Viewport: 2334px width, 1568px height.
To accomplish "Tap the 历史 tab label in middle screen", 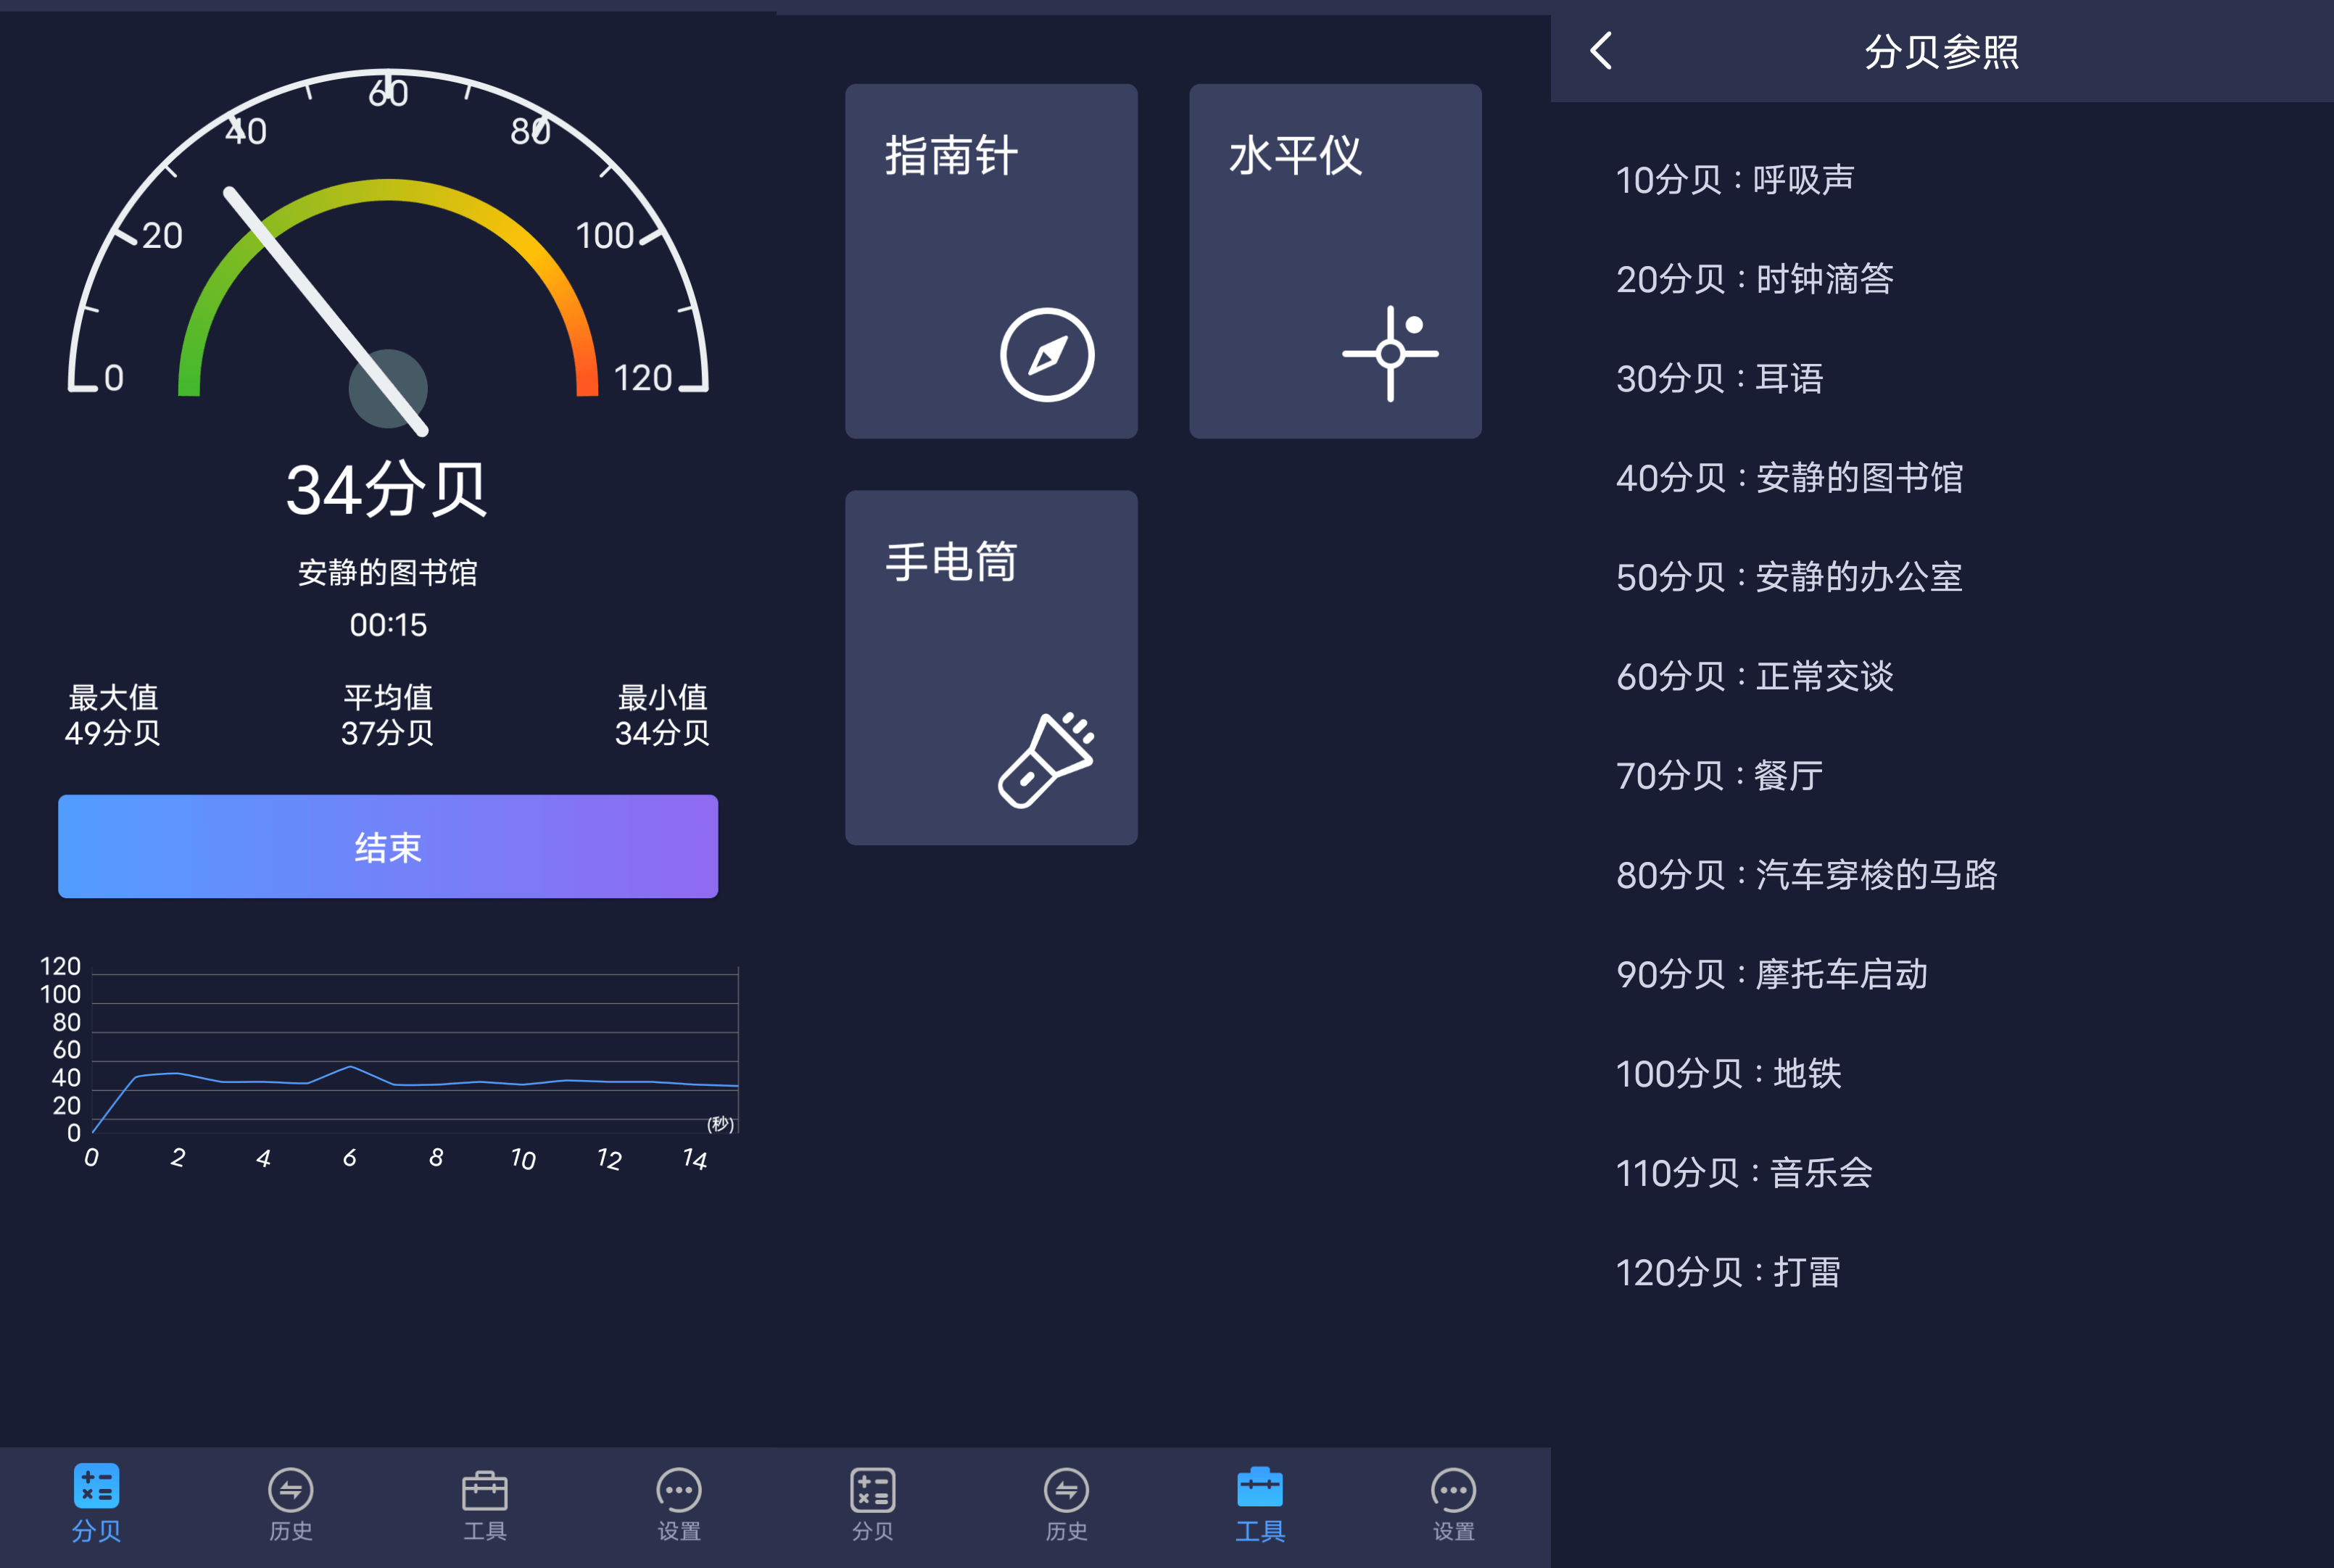I will (1067, 1531).
